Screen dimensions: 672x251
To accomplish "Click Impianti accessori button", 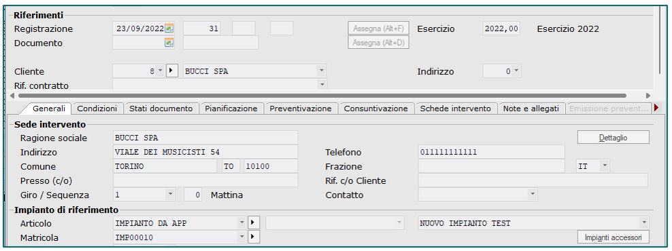I will pos(614,237).
